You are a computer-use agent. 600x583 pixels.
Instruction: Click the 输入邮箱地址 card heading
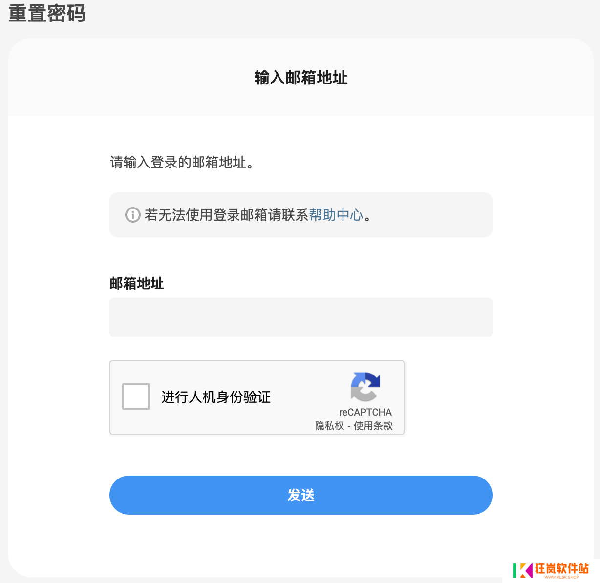click(x=300, y=78)
